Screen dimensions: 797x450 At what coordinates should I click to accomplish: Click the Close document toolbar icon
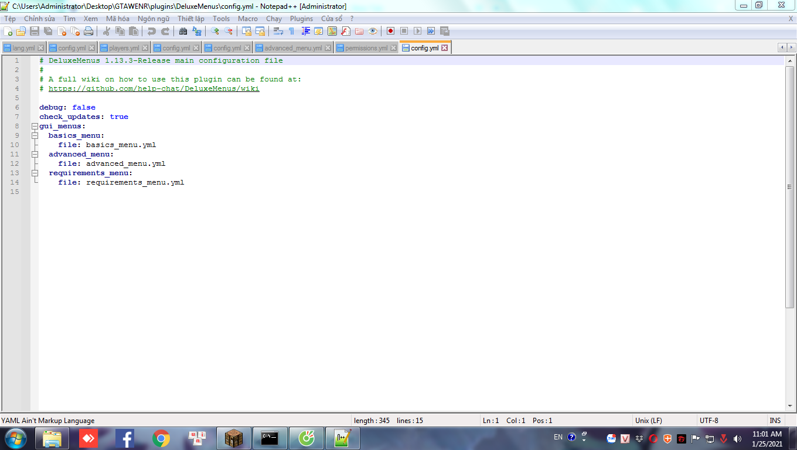click(x=62, y=31)
